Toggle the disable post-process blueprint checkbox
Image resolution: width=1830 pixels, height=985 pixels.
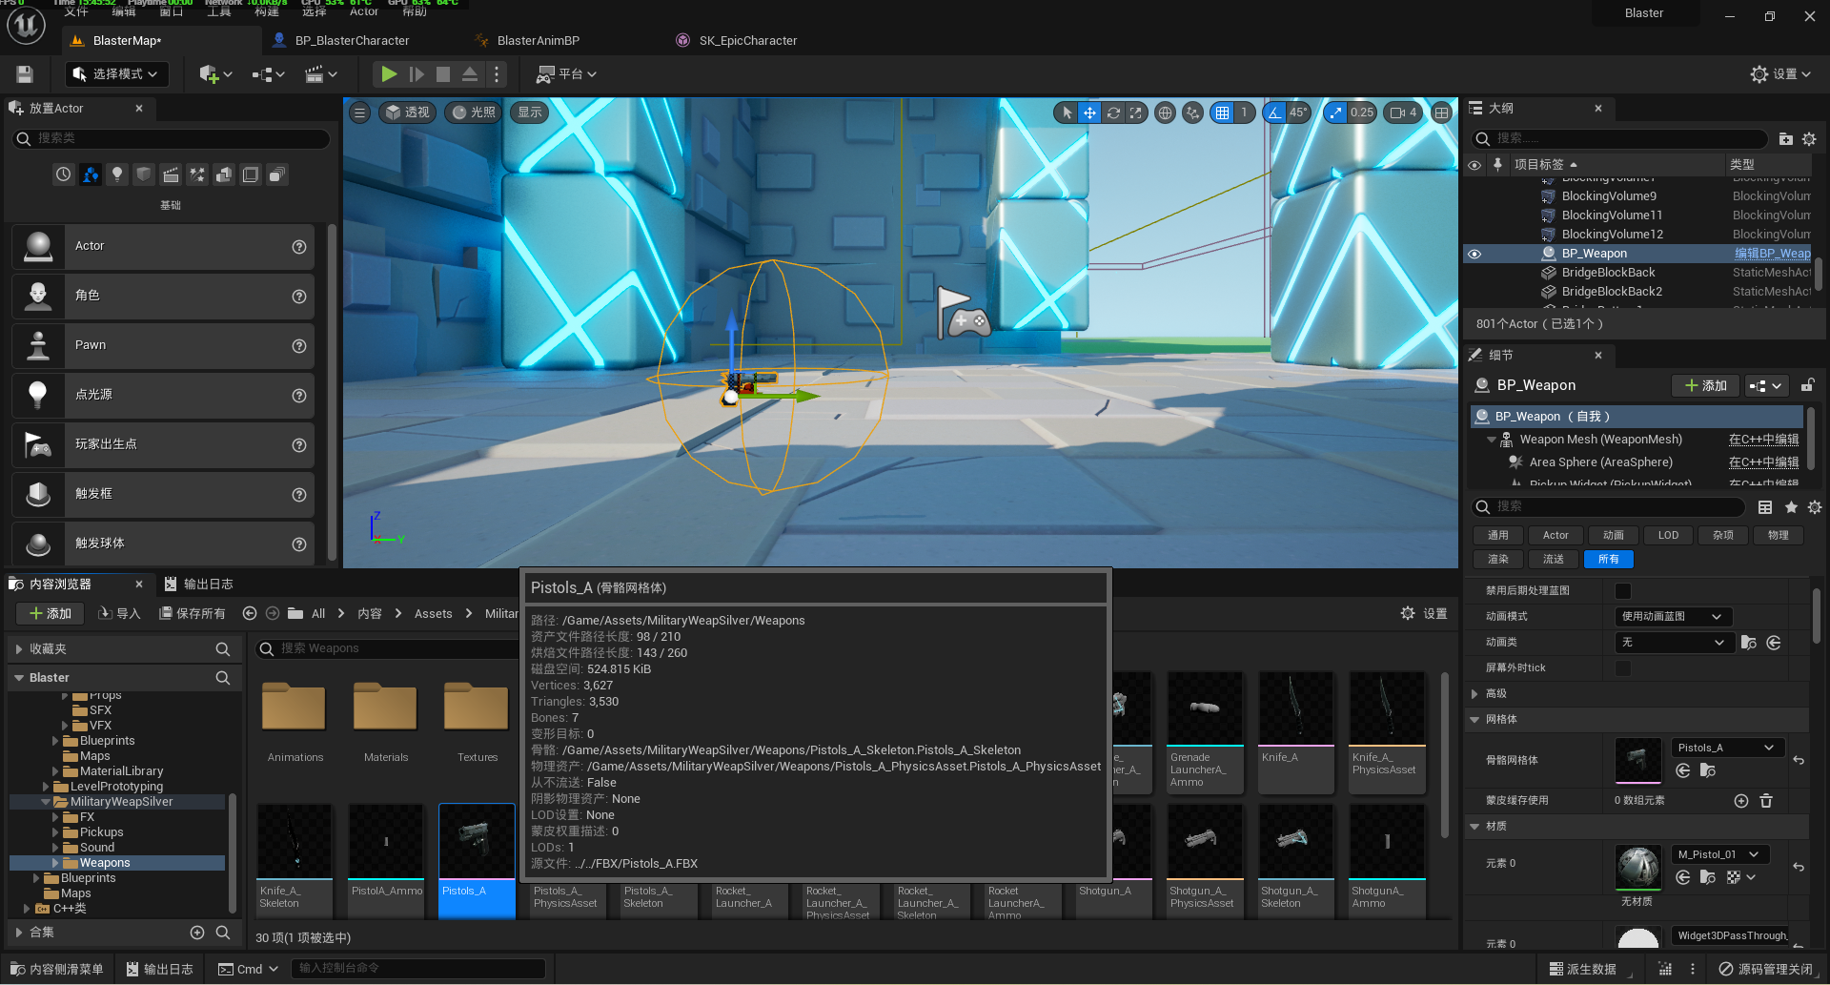click(x=1623, y=591)
